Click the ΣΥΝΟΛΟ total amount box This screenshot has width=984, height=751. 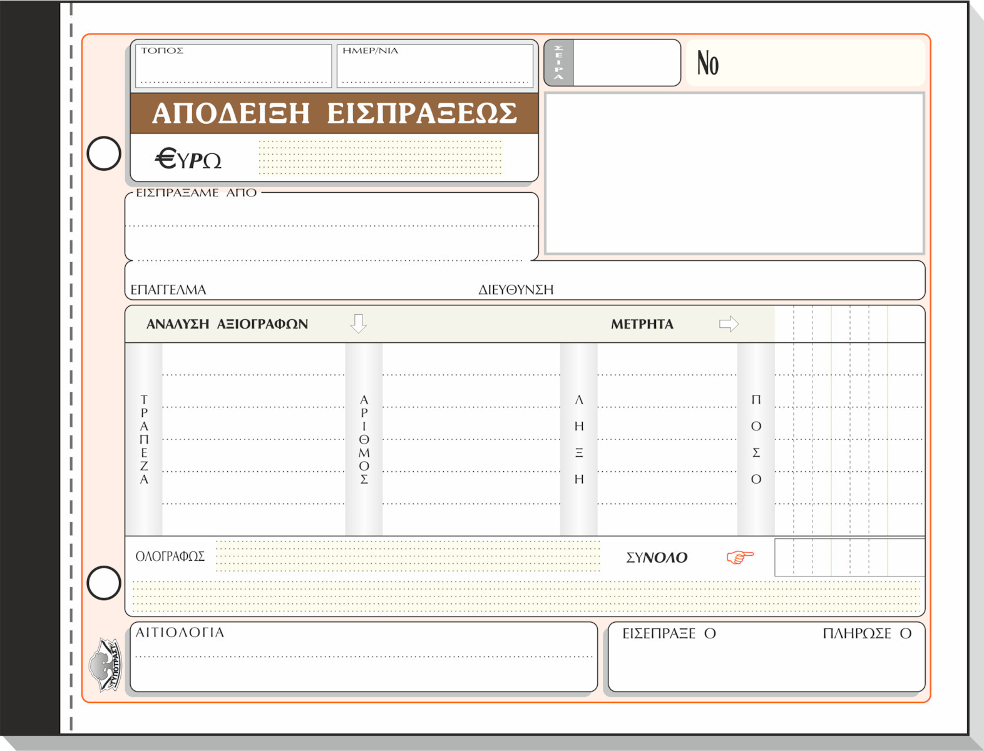pyautogui.click(x=849, y=557)
